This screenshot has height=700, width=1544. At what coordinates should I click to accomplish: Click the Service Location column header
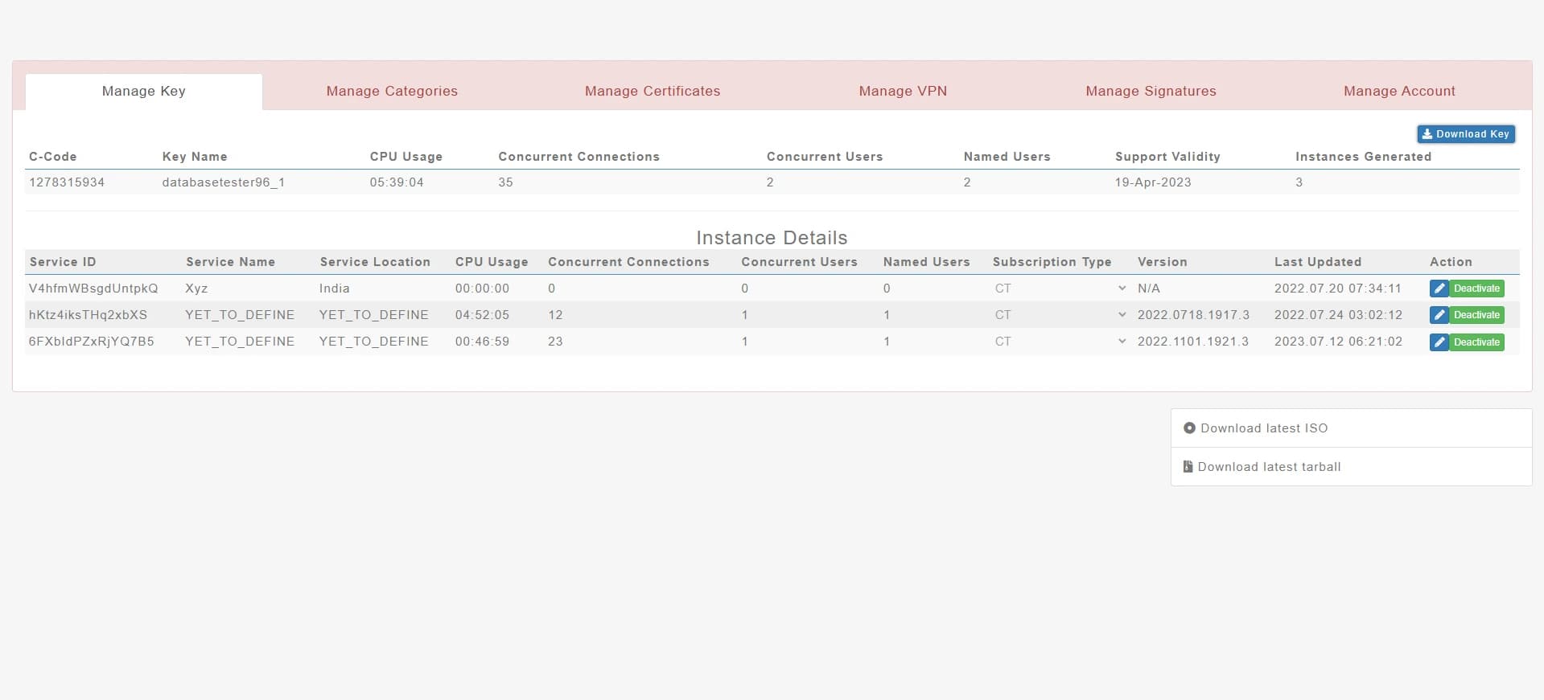pos(375,262)
